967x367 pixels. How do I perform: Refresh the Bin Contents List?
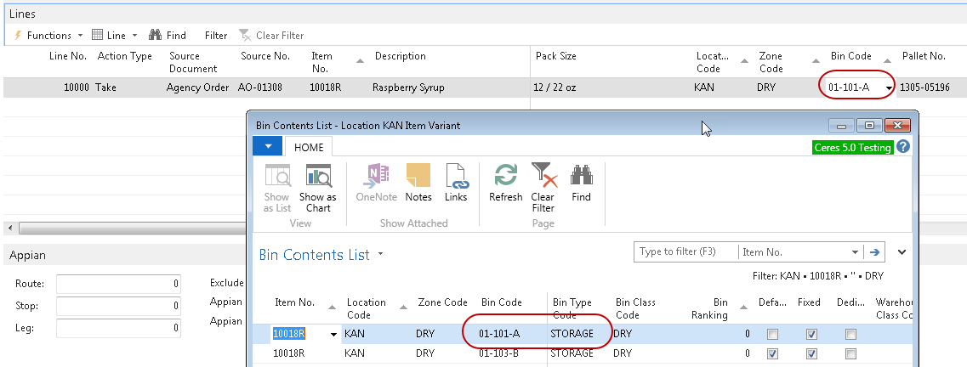coord(505,183)
